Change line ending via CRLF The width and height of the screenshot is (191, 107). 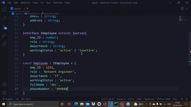point(139,99)
